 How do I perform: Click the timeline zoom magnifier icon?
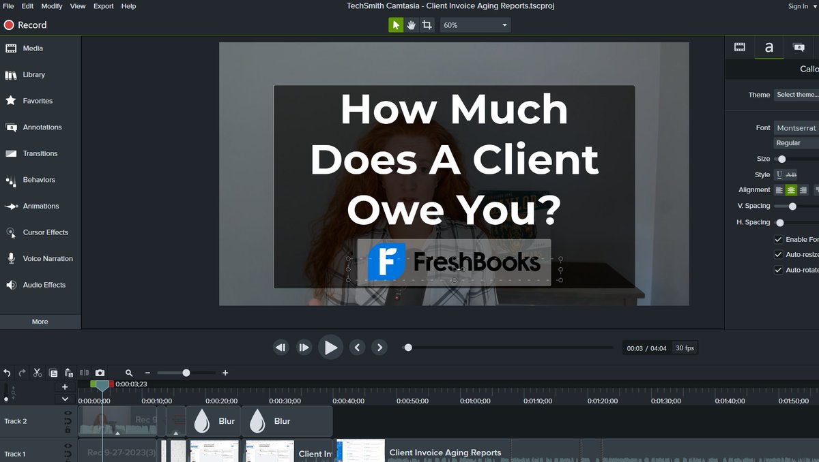pos(129,373)
